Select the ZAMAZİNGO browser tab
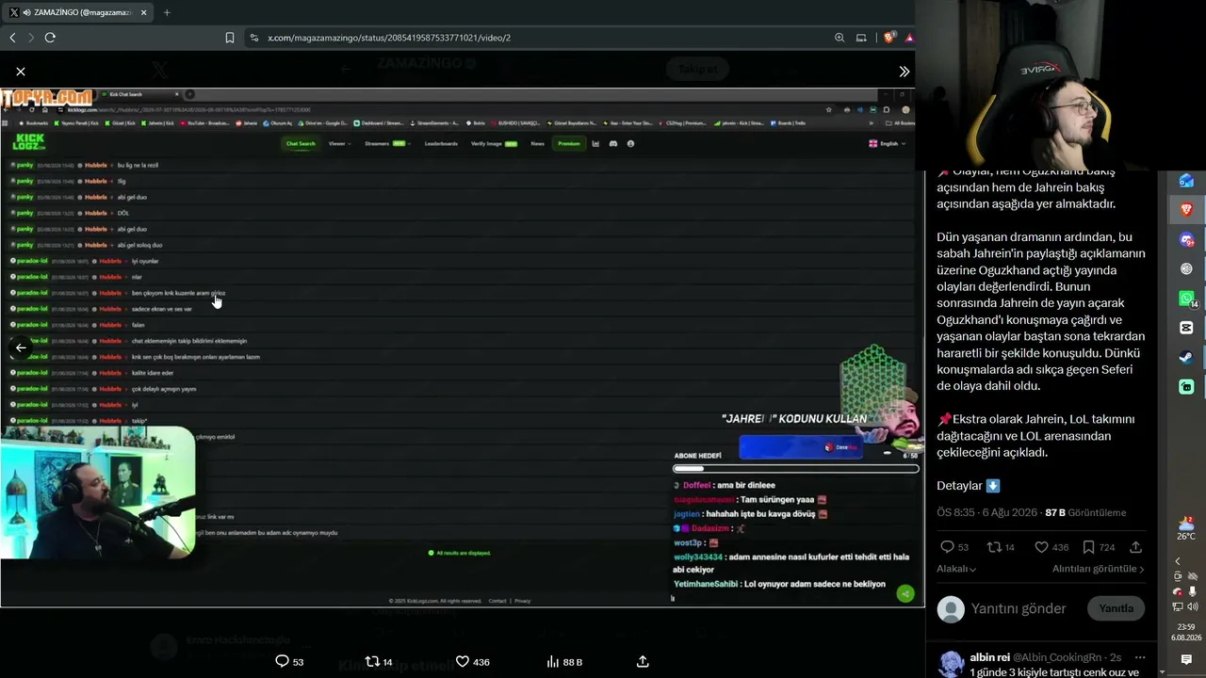 (x=77, y=12)
